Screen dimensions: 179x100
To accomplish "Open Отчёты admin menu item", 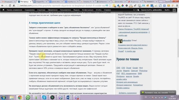I will (99, 10).
